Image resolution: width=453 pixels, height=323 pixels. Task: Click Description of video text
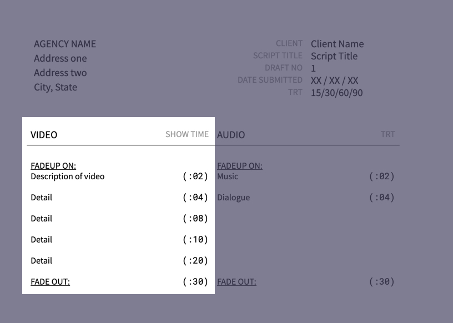pyautogui.click(x=68, y=176)
